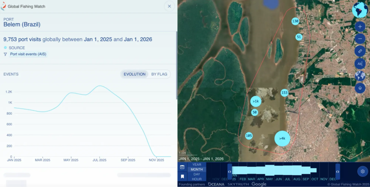Click the timebar bookmark icon
The height and width of the screenshot is (187, 370).
182,177
